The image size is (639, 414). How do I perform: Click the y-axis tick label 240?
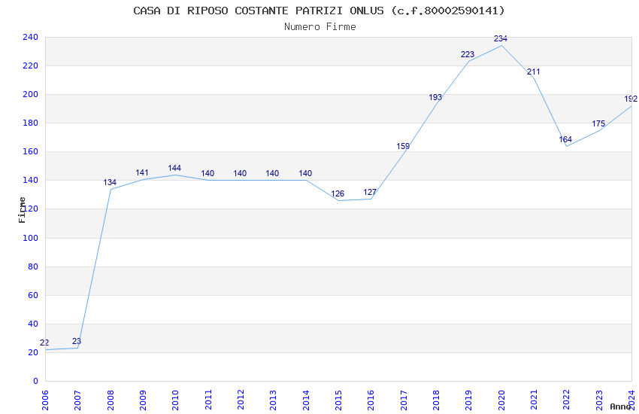31,37
